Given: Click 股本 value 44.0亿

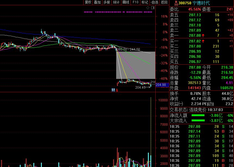Looking at the screenshot, I should tap(227, 93).
